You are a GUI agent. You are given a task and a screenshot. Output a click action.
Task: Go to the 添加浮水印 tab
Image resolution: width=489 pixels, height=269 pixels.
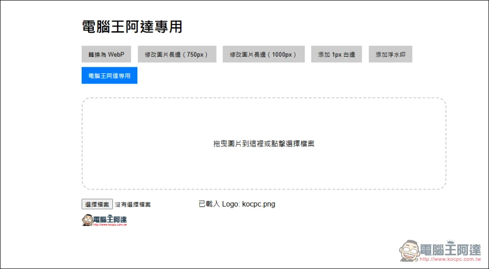pos(390,54)
